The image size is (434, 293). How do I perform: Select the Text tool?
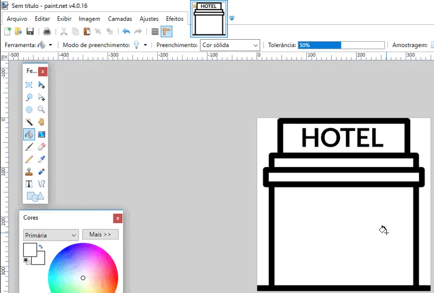(x=29, y=184)
